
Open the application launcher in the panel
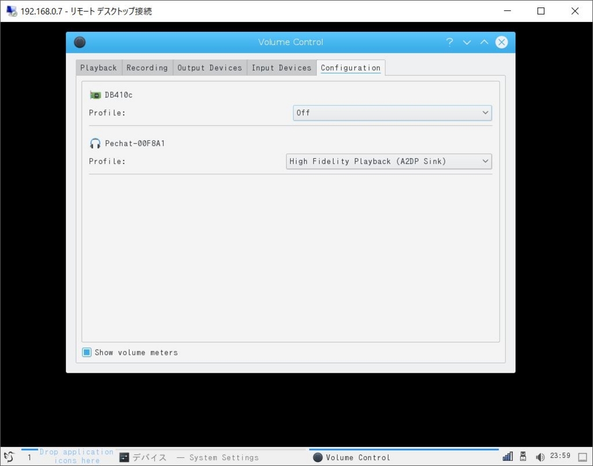[9, 457]
